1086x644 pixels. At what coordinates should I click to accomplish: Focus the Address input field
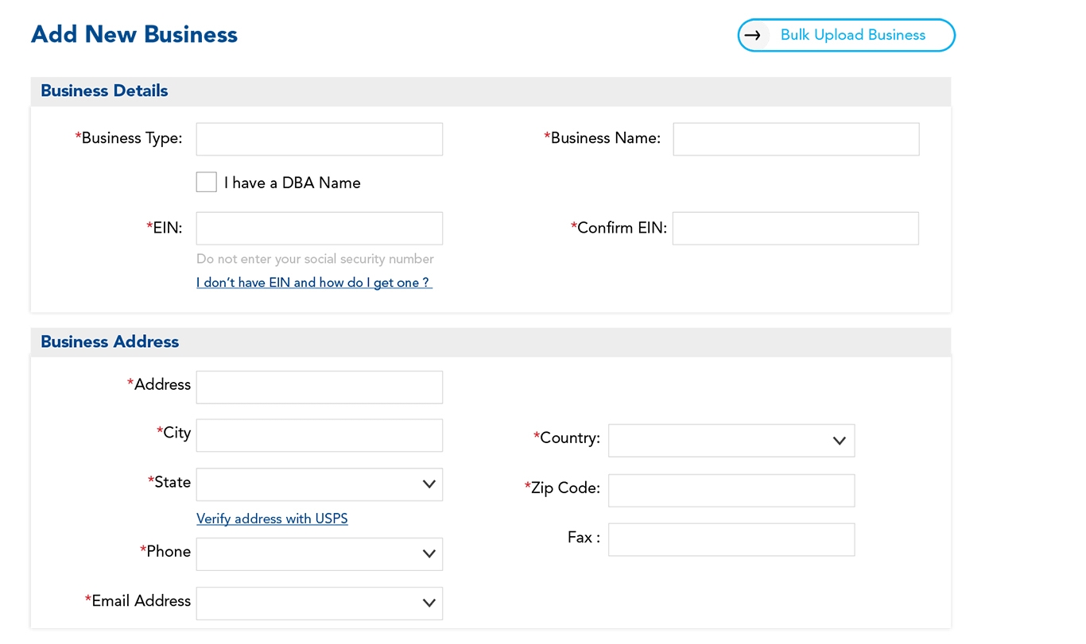click(x=319, y=388)
